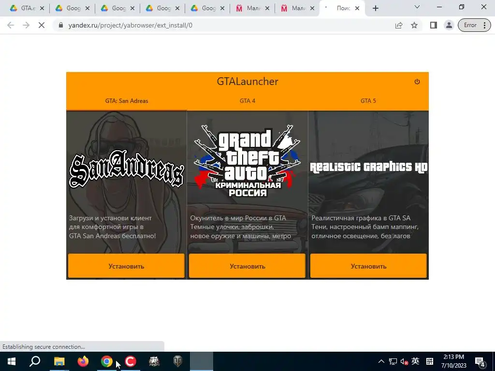Image resolution: width=495 pixels, height=371 pixels.
Task: Stop loading the page with X button
Action: [42, 25]
